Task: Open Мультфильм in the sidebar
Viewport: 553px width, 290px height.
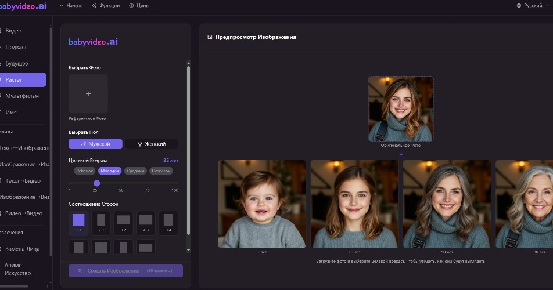Action: [x=22, y=96]
